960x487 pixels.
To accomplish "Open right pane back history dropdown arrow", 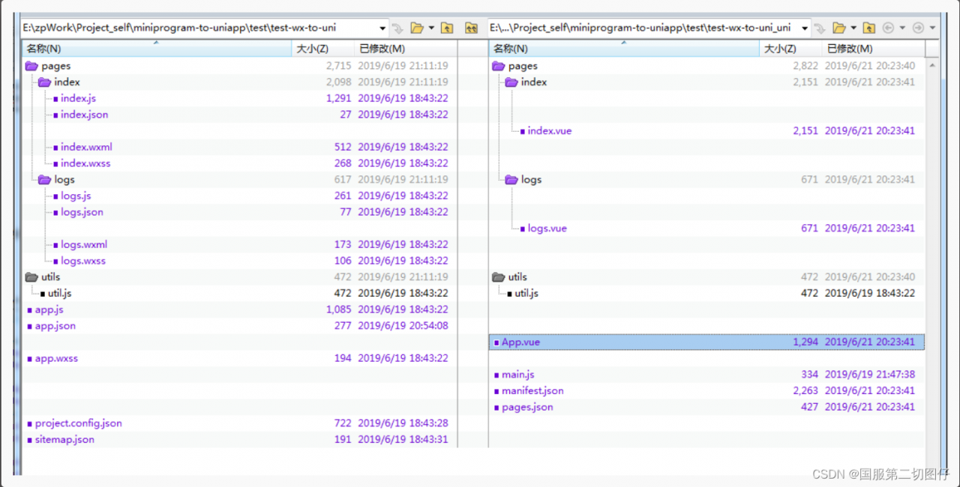I will pos(902,28).
